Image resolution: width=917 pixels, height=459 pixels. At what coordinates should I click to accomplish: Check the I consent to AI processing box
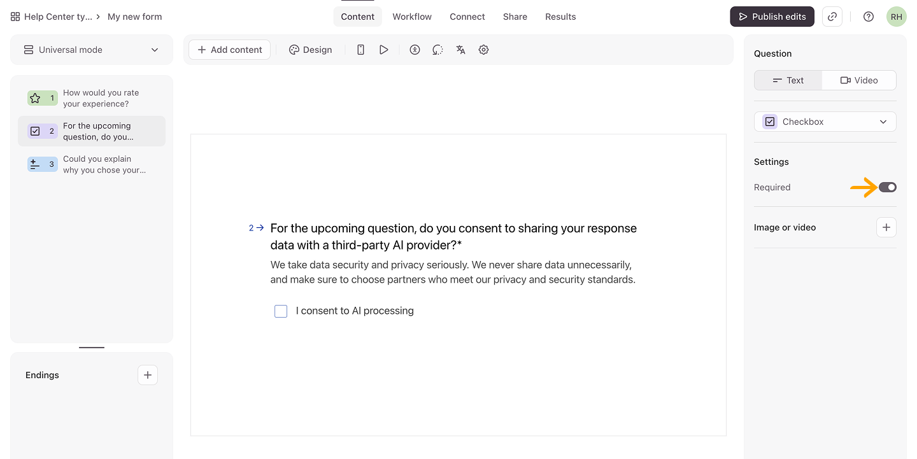click(x=281, y=311)
